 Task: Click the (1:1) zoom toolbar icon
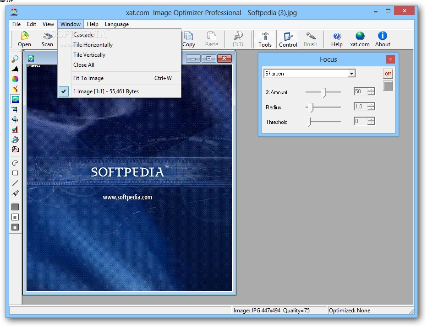coord(238,39)
